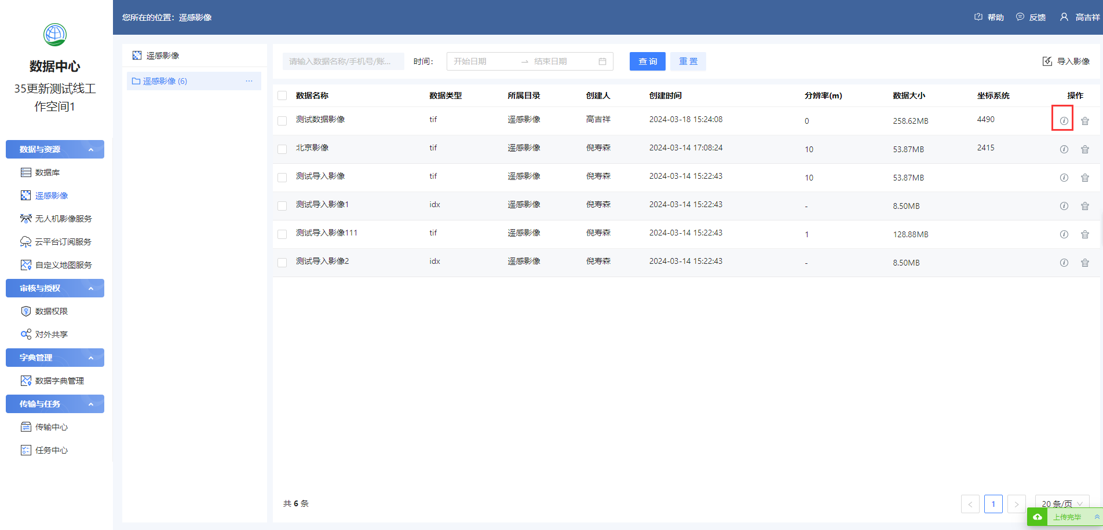1103x530 pixels.
Task: Click the 导入影像 import icon
Action: [1047, 61]
